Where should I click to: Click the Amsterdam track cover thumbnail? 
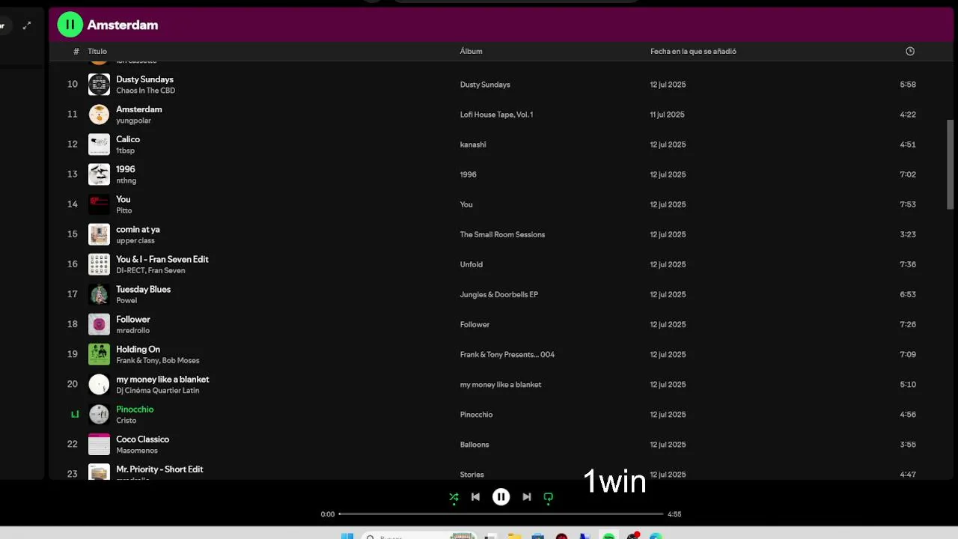99,115
